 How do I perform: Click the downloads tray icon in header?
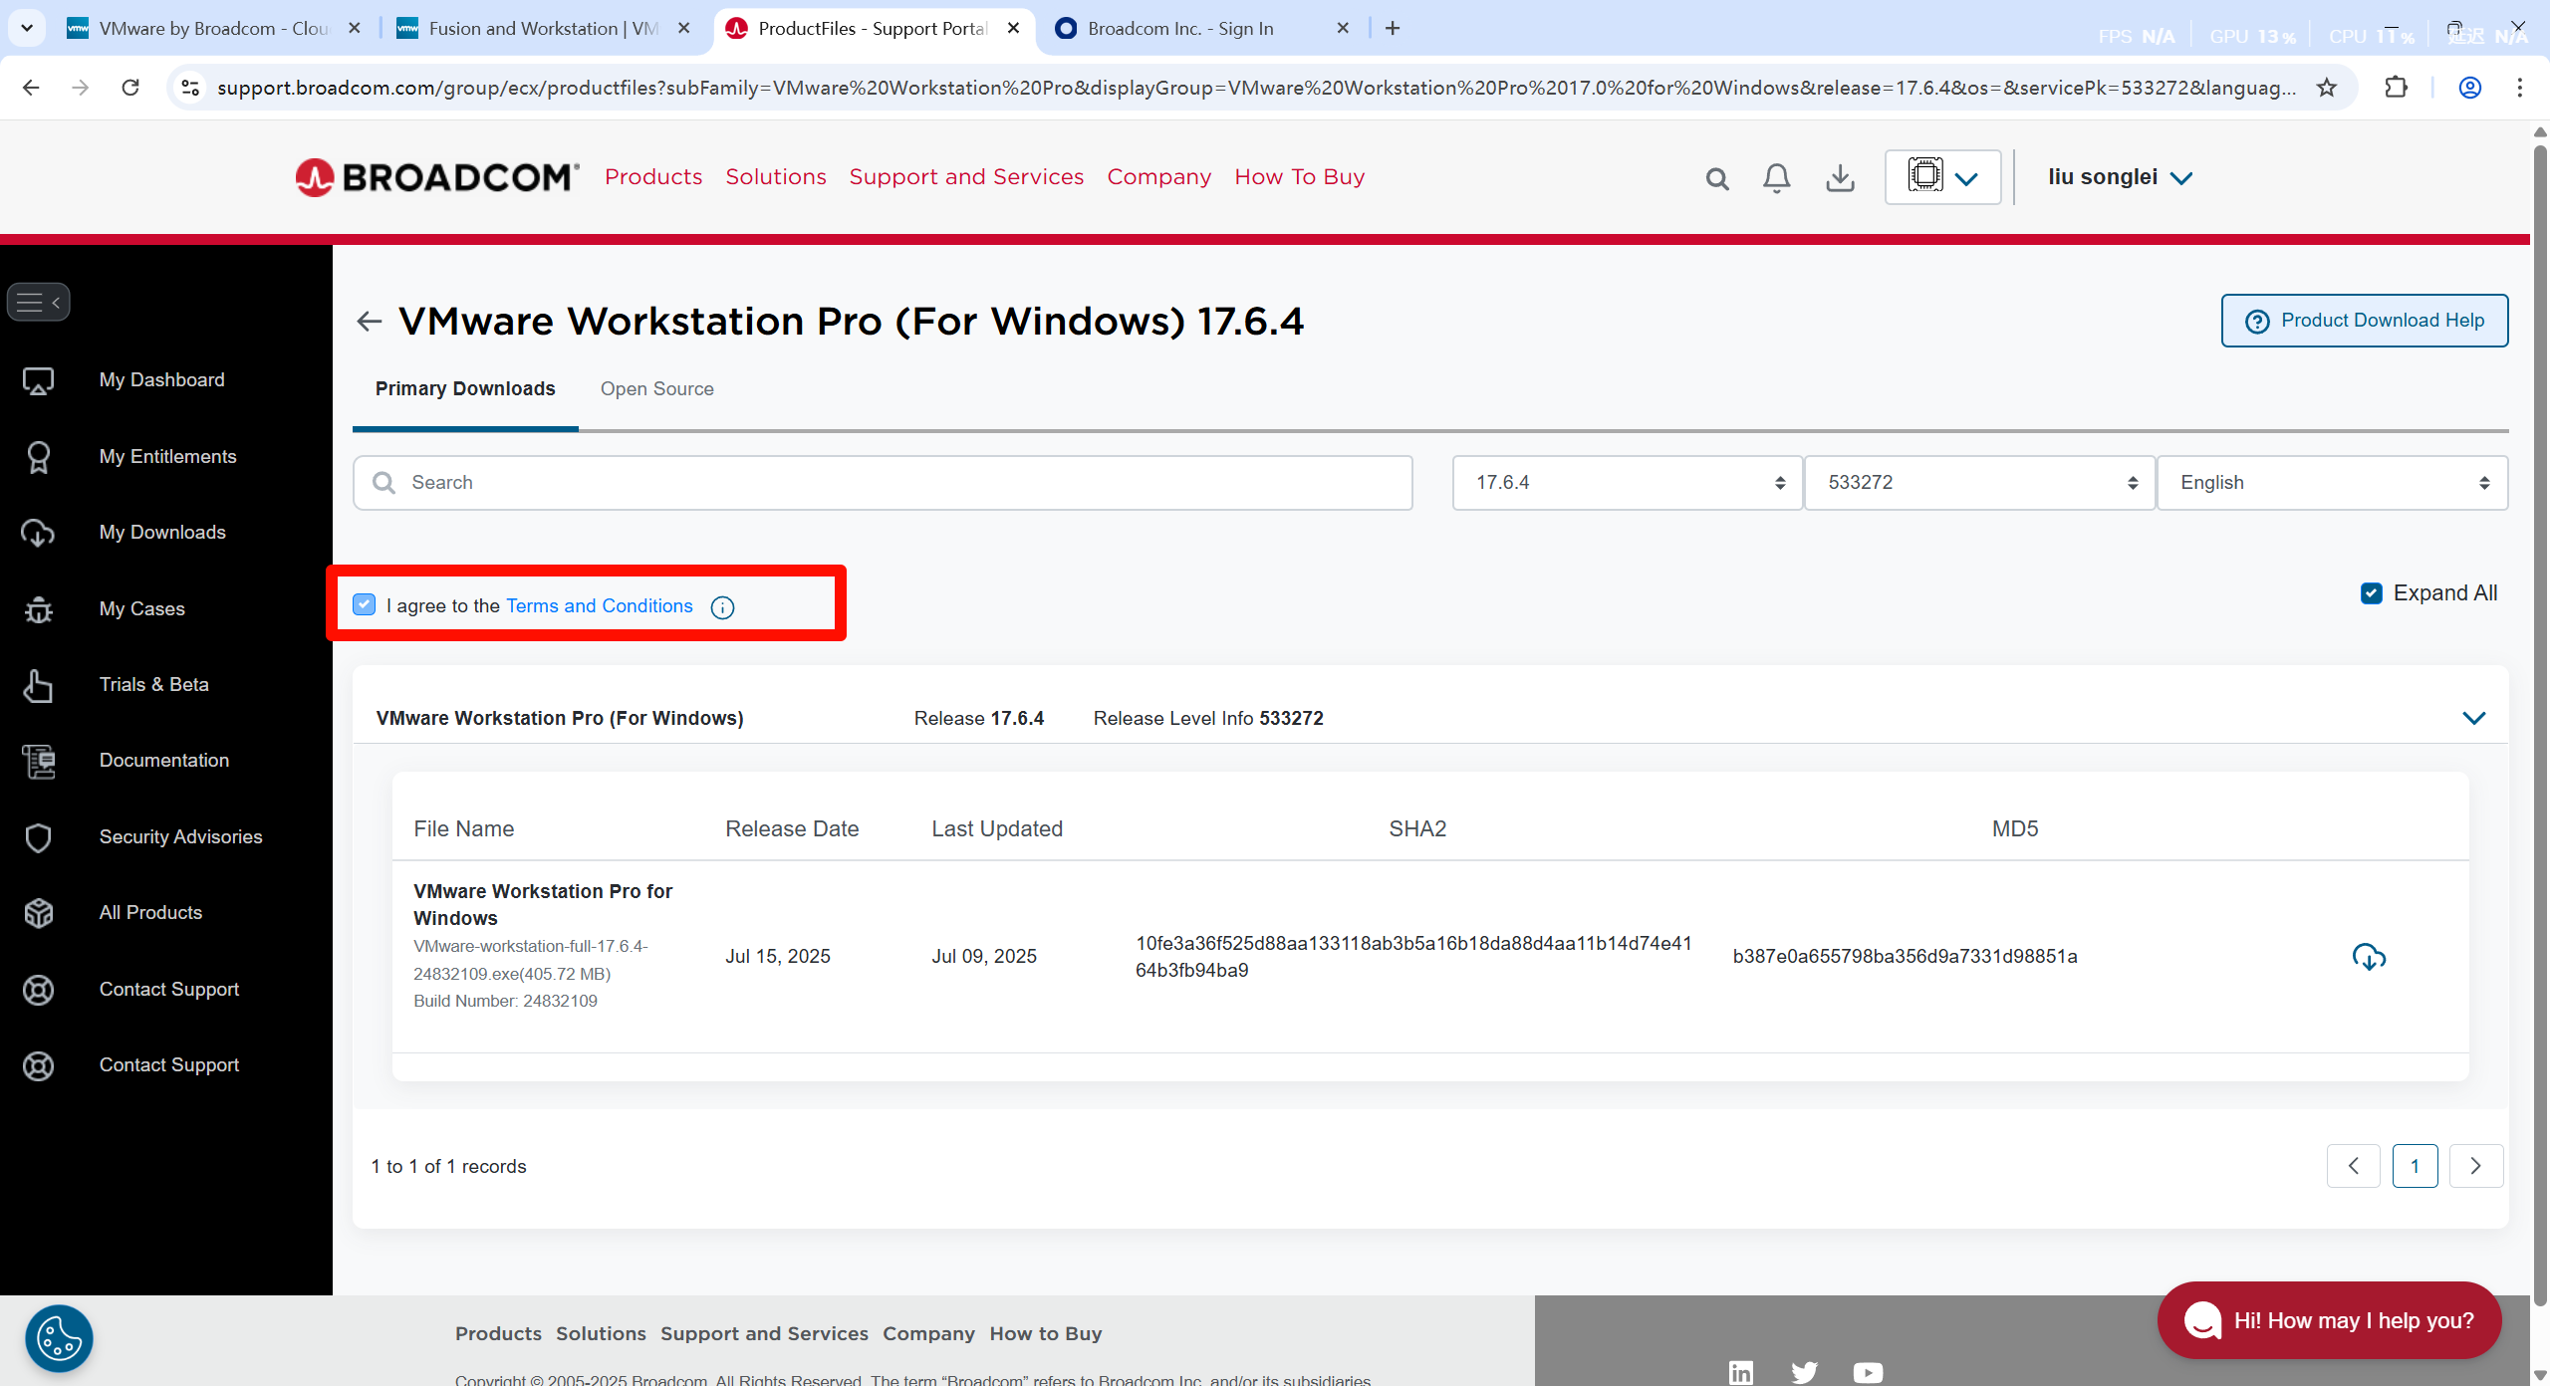[x=1840, y=178]
